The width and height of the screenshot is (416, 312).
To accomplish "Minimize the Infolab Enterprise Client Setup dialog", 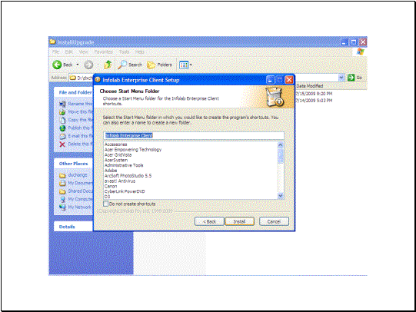I will tap(270, 80).
